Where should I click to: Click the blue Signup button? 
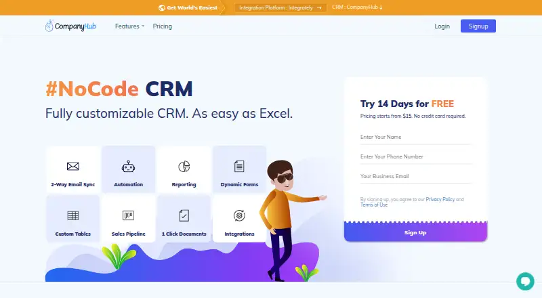coord(478,26)
